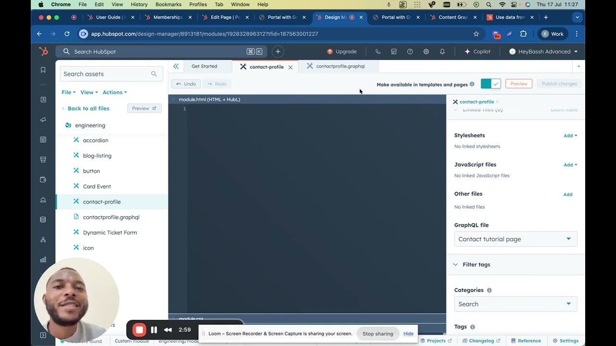This screenshot has height=346, width=616.
Task: Click the HubSpot sprocket logo
Action: (x=43, y=51)
